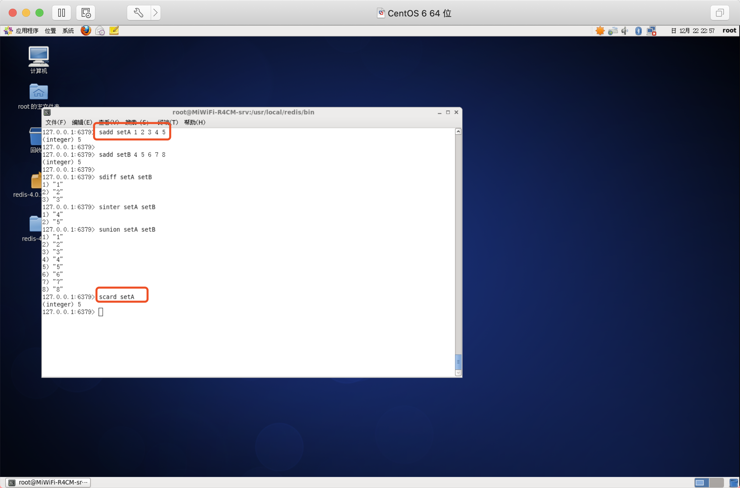Click the Bluetooth tray icon

[638, 31]
